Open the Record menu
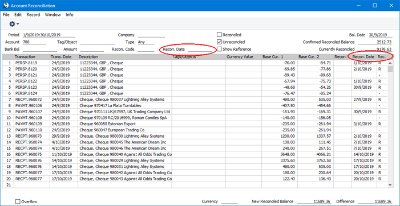 tap(33, 15)
